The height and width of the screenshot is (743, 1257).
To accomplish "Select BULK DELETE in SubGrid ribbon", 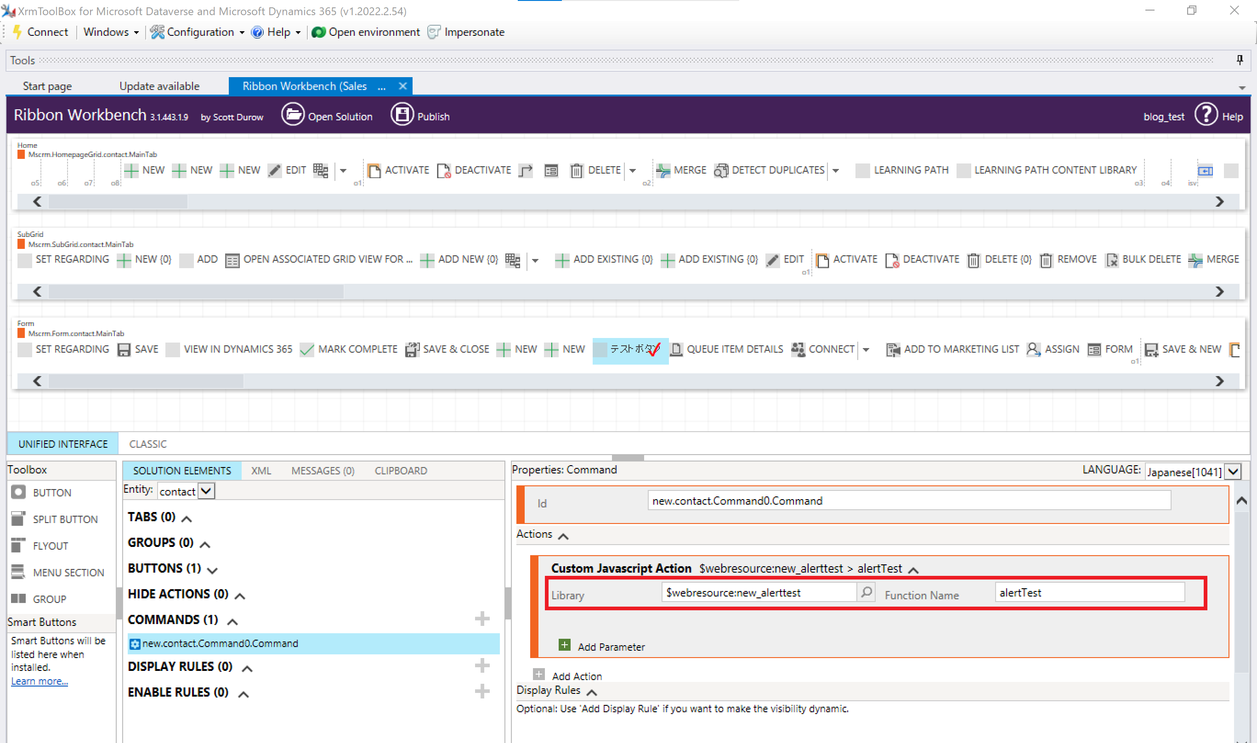I will pyautogui.click(x=1143, y=259).
